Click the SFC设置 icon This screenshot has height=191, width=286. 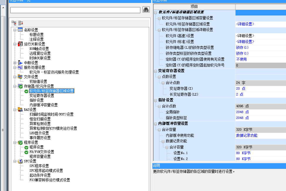click(x=20, y=161)
